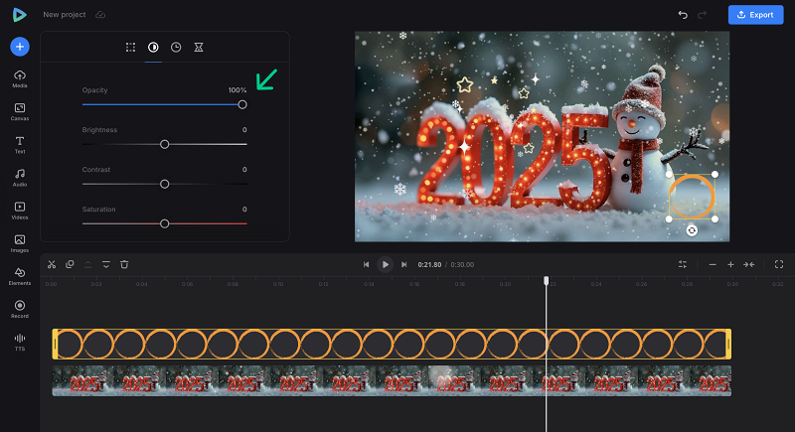Screen dimensions: 795x432
Task: Open the Media upload panel
Action: (20, 78)
